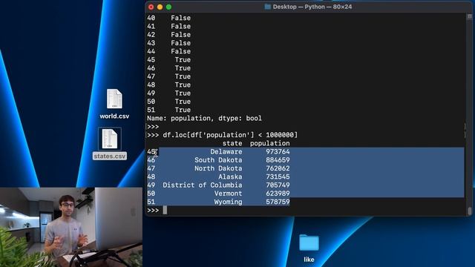The height and width of the screenshot is (267, 475).
Task: Click the 'True' value on row 45
Action: [183, 60]
